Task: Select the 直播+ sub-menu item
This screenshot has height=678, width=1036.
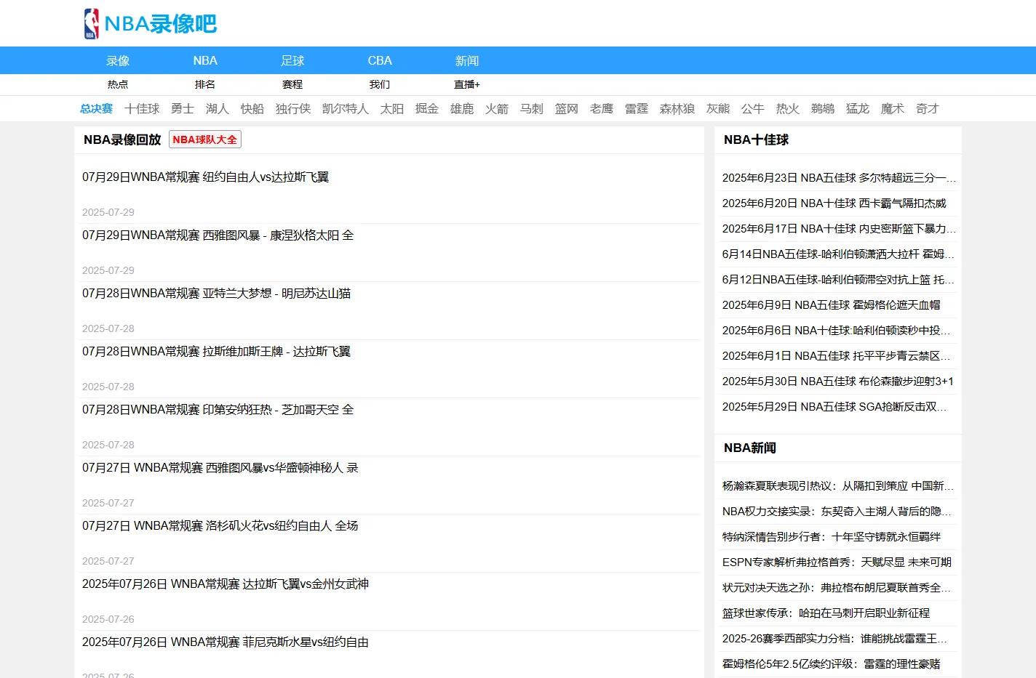Action: [x=467, y=84]
